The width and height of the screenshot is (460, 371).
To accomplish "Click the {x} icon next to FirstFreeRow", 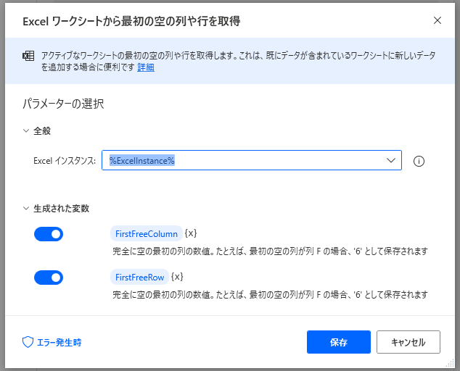I will tap(177, 277).
